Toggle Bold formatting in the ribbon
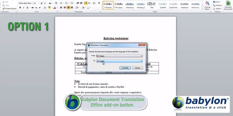The height and width of the screenshot is (116, 233). [20, 8]
